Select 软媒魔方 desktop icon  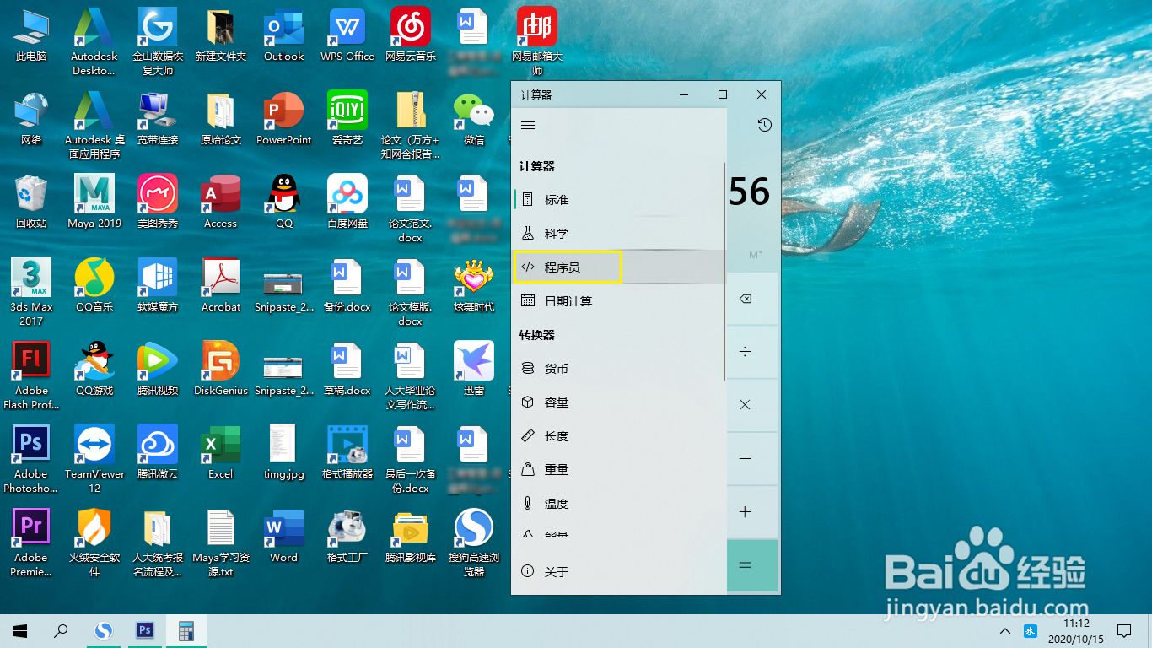[158, 287]
